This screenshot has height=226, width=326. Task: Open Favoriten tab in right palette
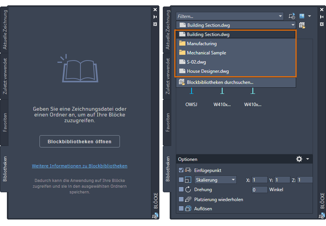(167, 122)
